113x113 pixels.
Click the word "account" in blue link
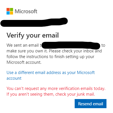pyautogui.click(x=14, y=78)
